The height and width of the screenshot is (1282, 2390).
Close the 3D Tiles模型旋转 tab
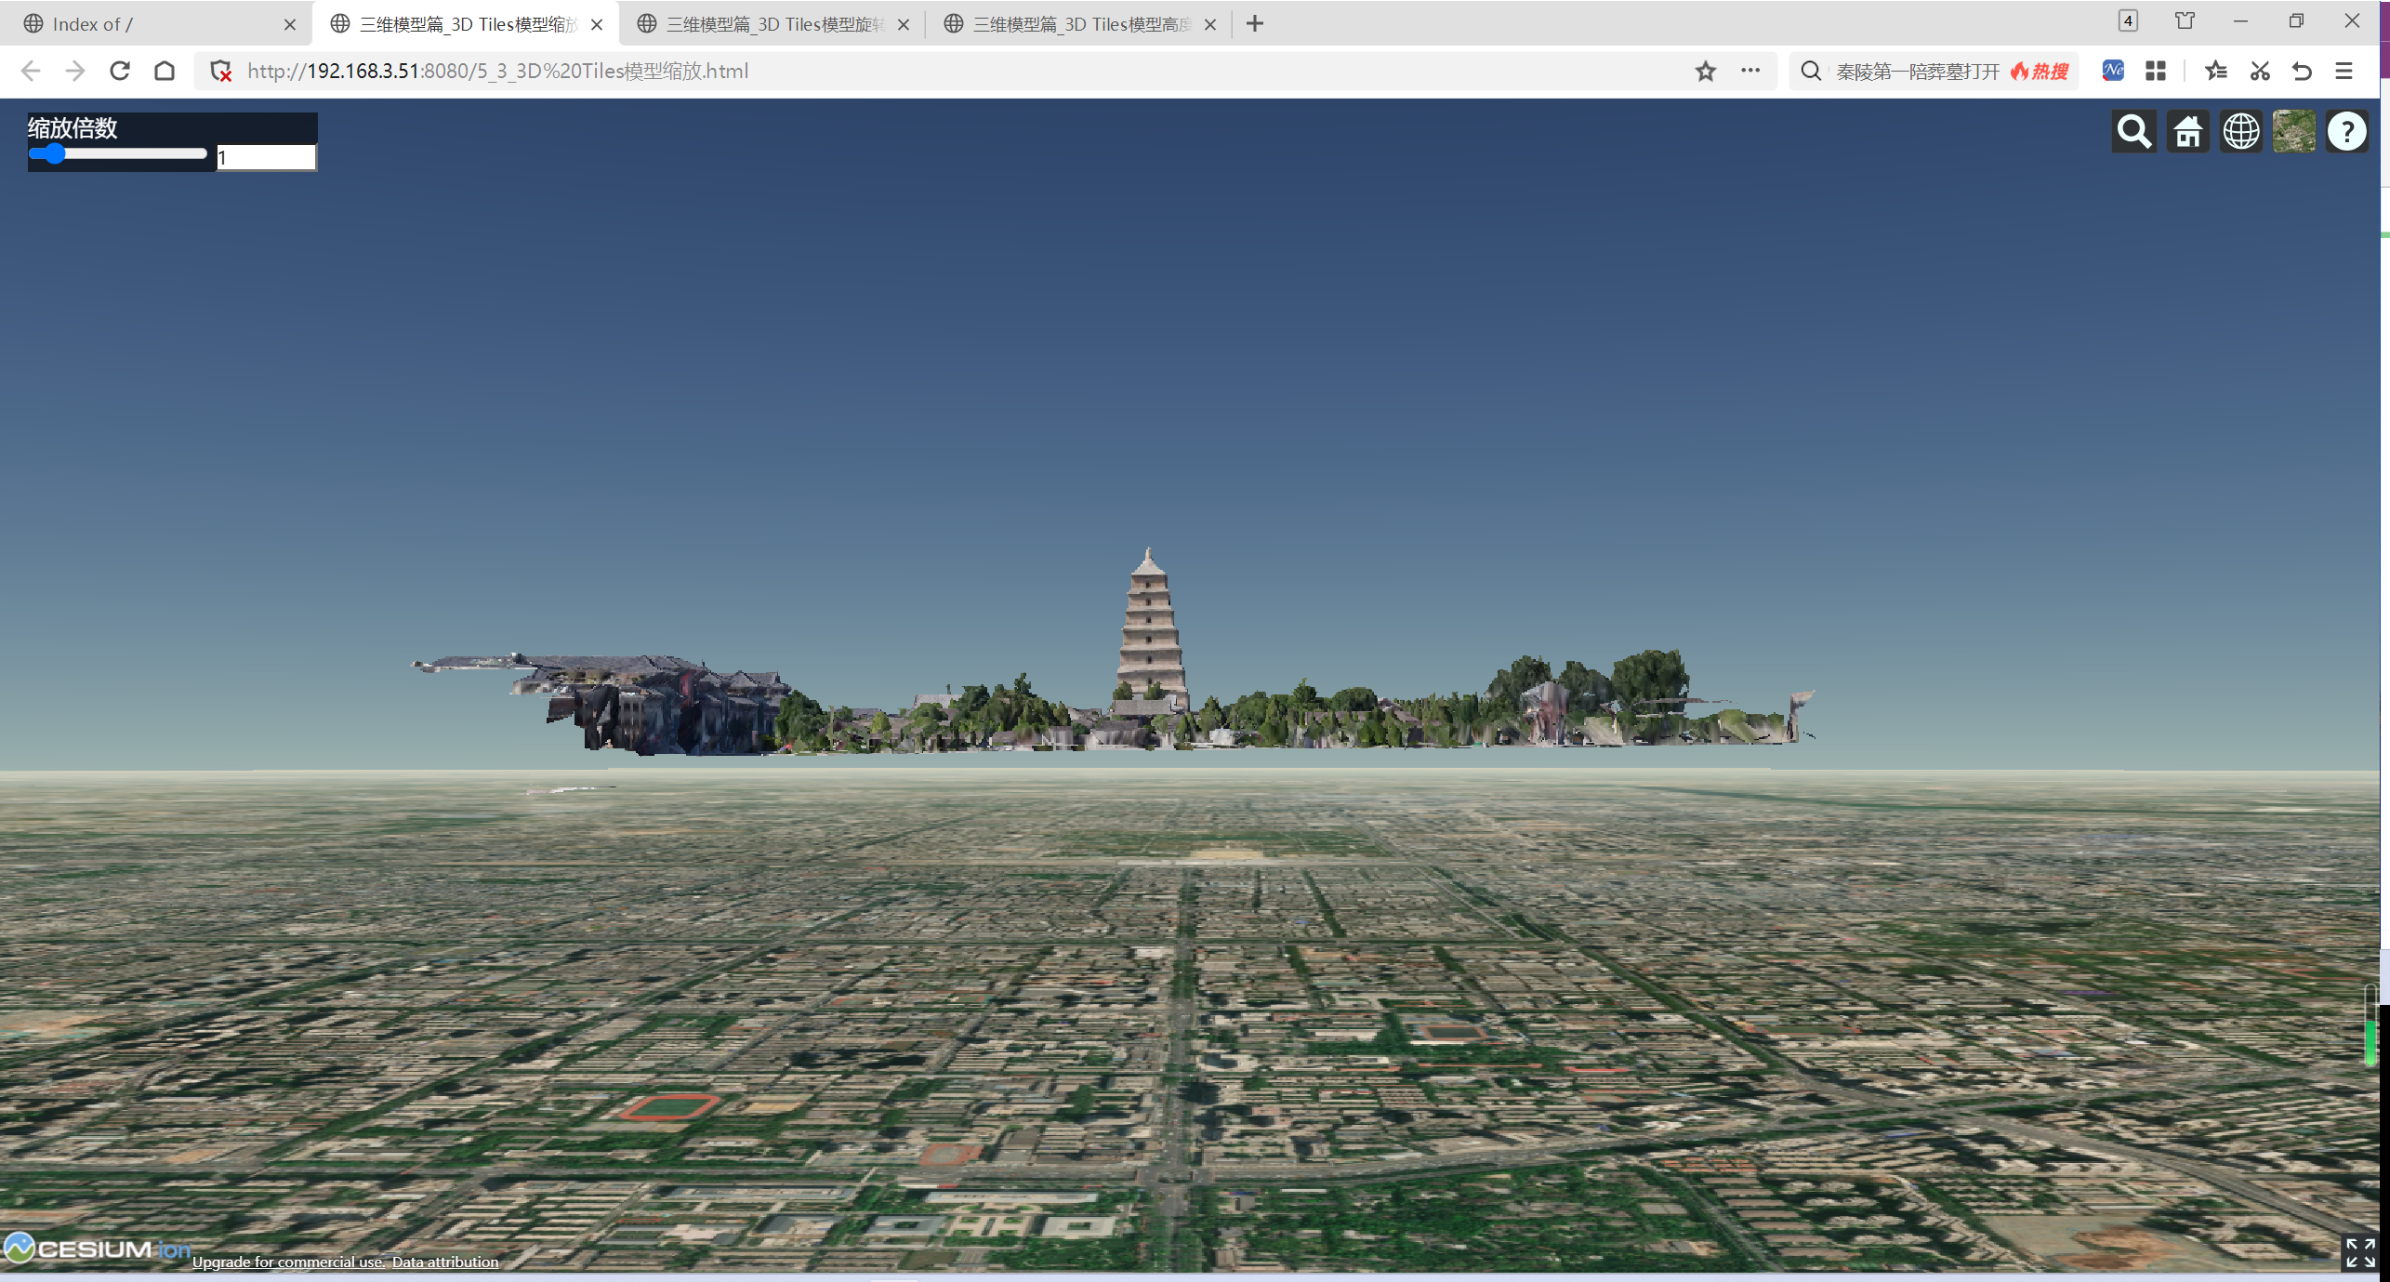point(904,25)
